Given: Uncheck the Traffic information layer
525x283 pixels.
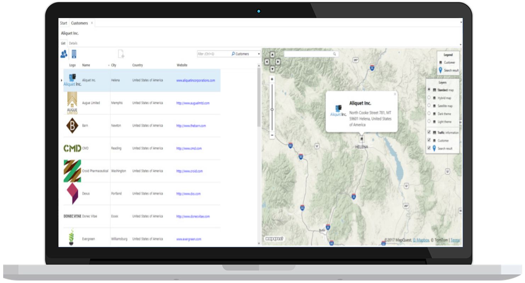Looking at the screenshot, I should click(x=429, y=132).
